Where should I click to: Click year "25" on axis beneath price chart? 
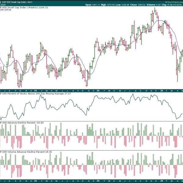[x=162, y=91]
